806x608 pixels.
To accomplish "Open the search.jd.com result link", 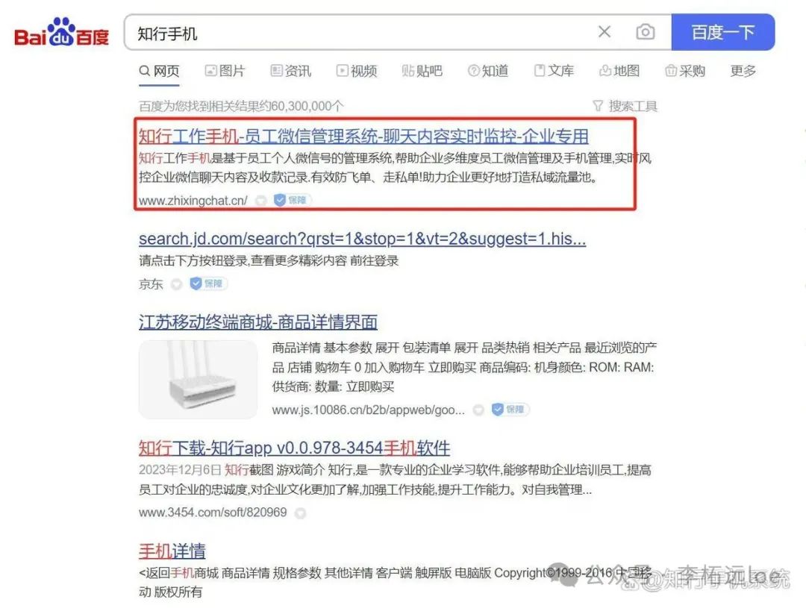I will coord(363,239).
